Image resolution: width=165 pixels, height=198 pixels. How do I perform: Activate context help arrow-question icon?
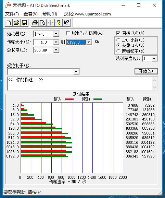66,23
